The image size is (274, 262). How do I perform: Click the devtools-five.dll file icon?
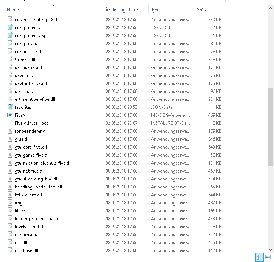click(x=10, y=83)
